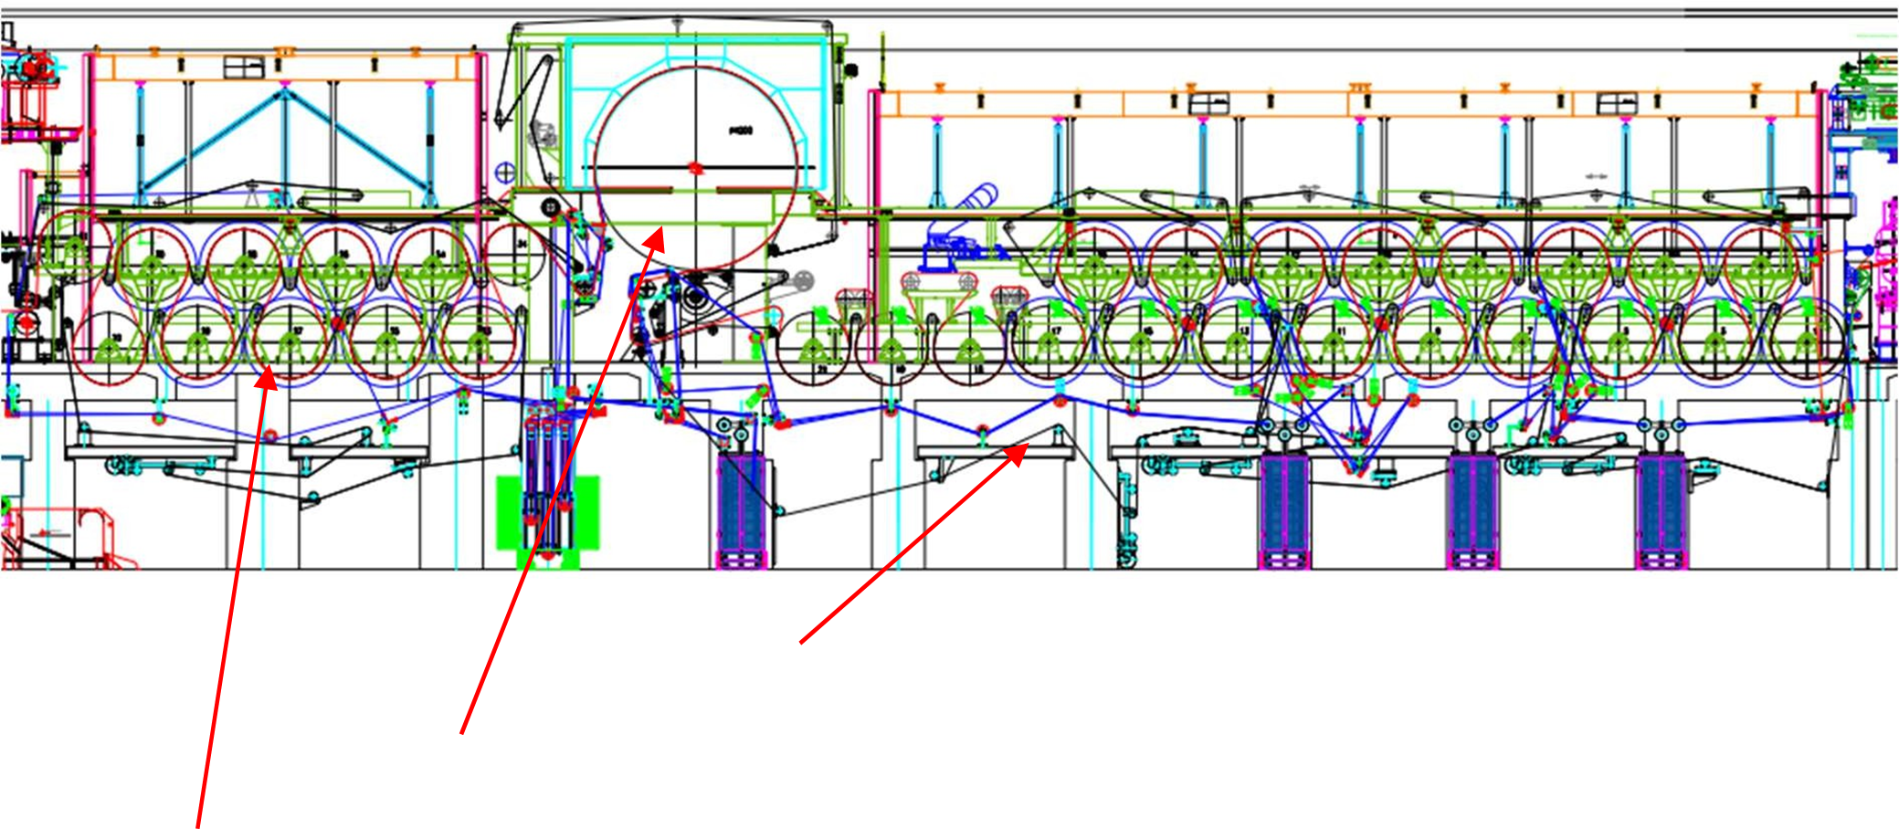Click the cyan hood enclosing the Yankee cylinder

[696, 115]
